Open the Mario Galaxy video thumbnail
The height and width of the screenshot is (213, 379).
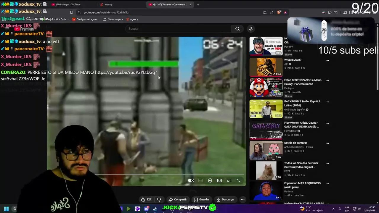[x=266, y=87]
